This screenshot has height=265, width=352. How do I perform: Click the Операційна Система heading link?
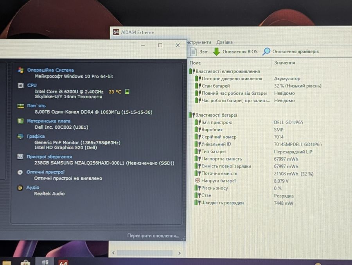pos(50,70)
